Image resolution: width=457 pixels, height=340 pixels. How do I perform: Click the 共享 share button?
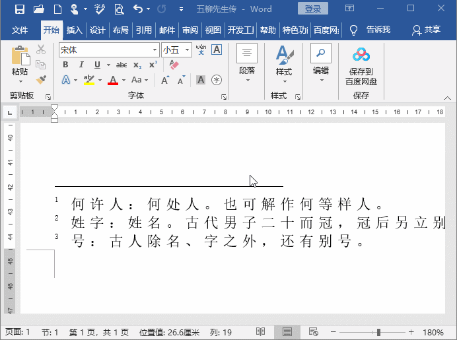pyautogui.click(x=426, y=30)
